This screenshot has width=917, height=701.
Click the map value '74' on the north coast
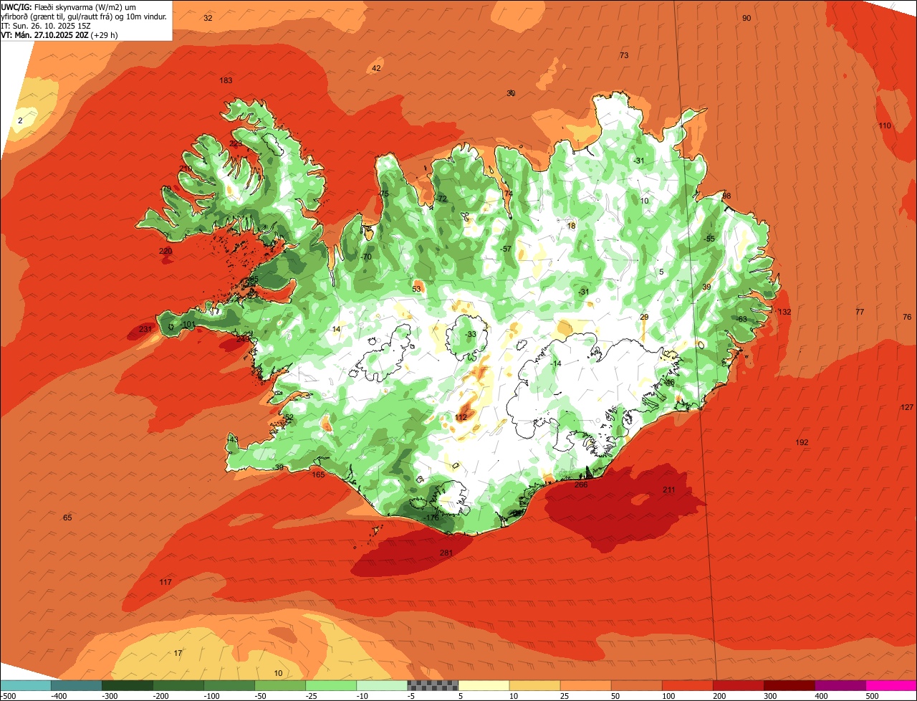(509, 194)
